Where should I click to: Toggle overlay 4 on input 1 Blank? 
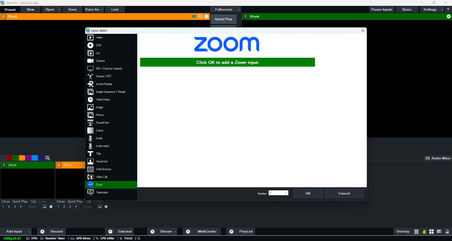(21, 207)
